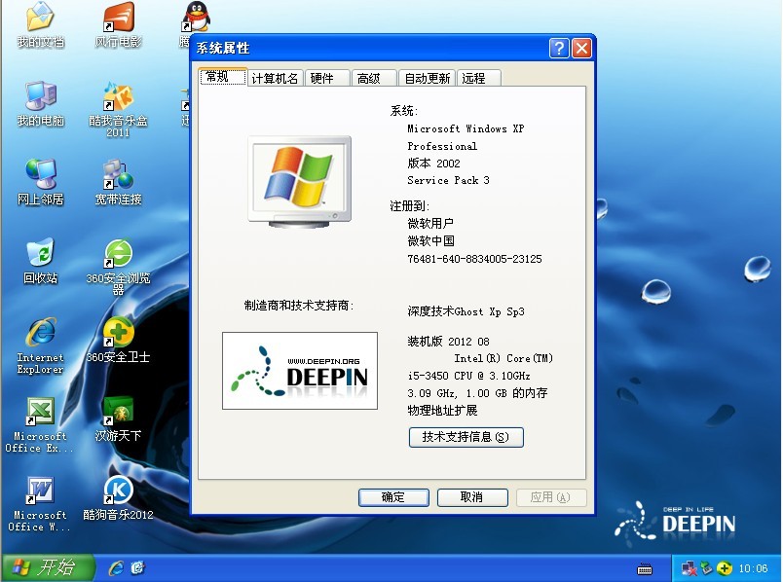
Task: Click the 取消 button
Action: (472, 497)
